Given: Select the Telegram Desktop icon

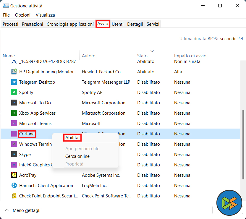Looking at the screenshot, I should click(14, 82).
